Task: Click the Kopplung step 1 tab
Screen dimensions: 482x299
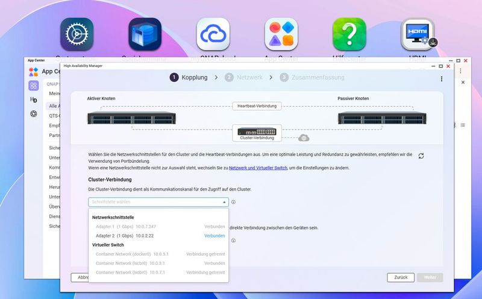Action: click(x=189, y=78)
